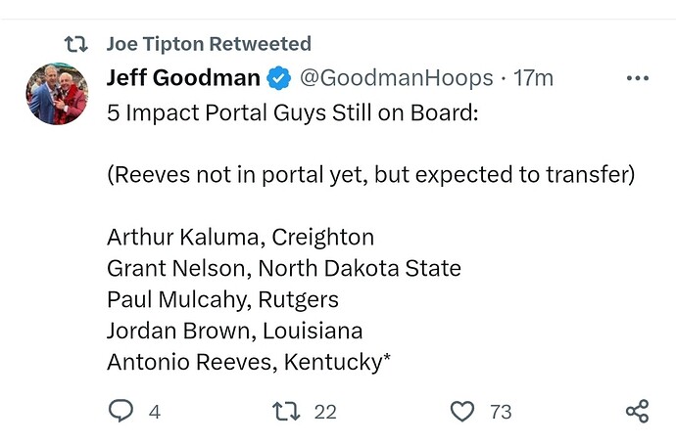The width and height of the screenshot is (676, 443).
Task: Open Joe Tipton Retweeted link
Action: click(208, 44)
